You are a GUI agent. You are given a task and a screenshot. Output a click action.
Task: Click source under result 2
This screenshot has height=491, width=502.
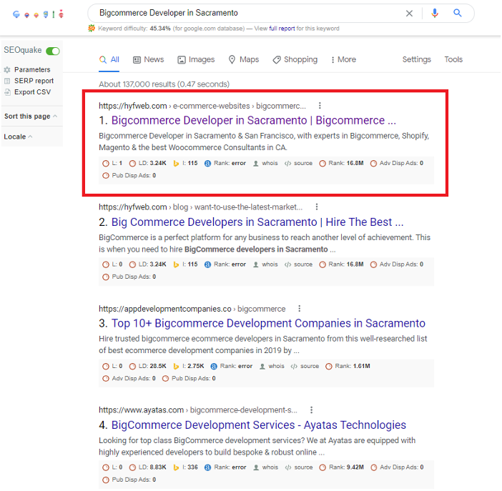(299, 264)
